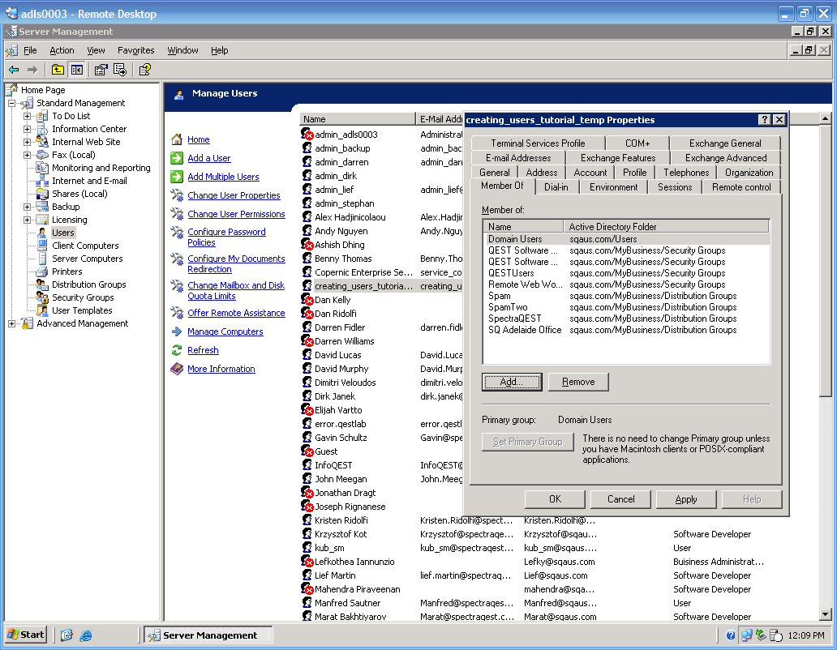This screenshot has height=650, width=837.
Task: Open the Change User Permissions link
Action: 236,214
